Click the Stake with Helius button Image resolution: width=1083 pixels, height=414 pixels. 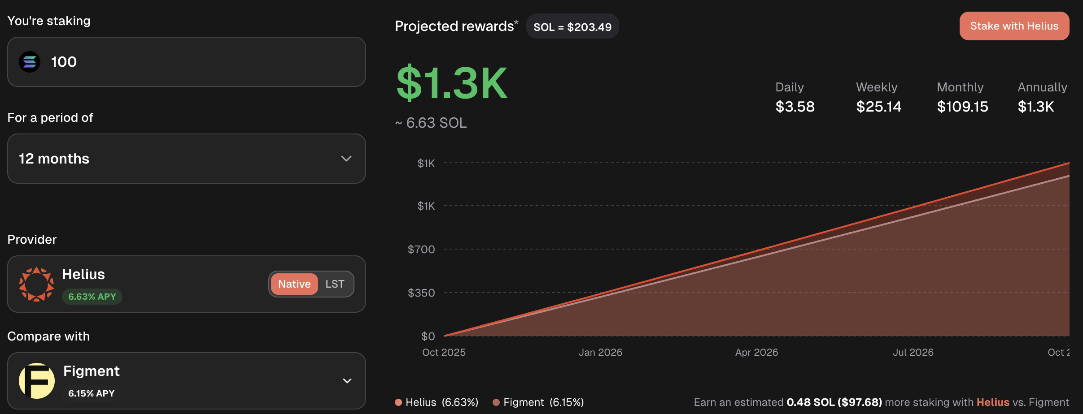(x=1014, y=26)
